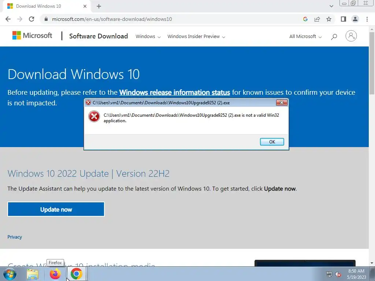Click the Chrome taskbar icon
The height and width of the screenshot is (281, 375).
(x=76, y=274)
